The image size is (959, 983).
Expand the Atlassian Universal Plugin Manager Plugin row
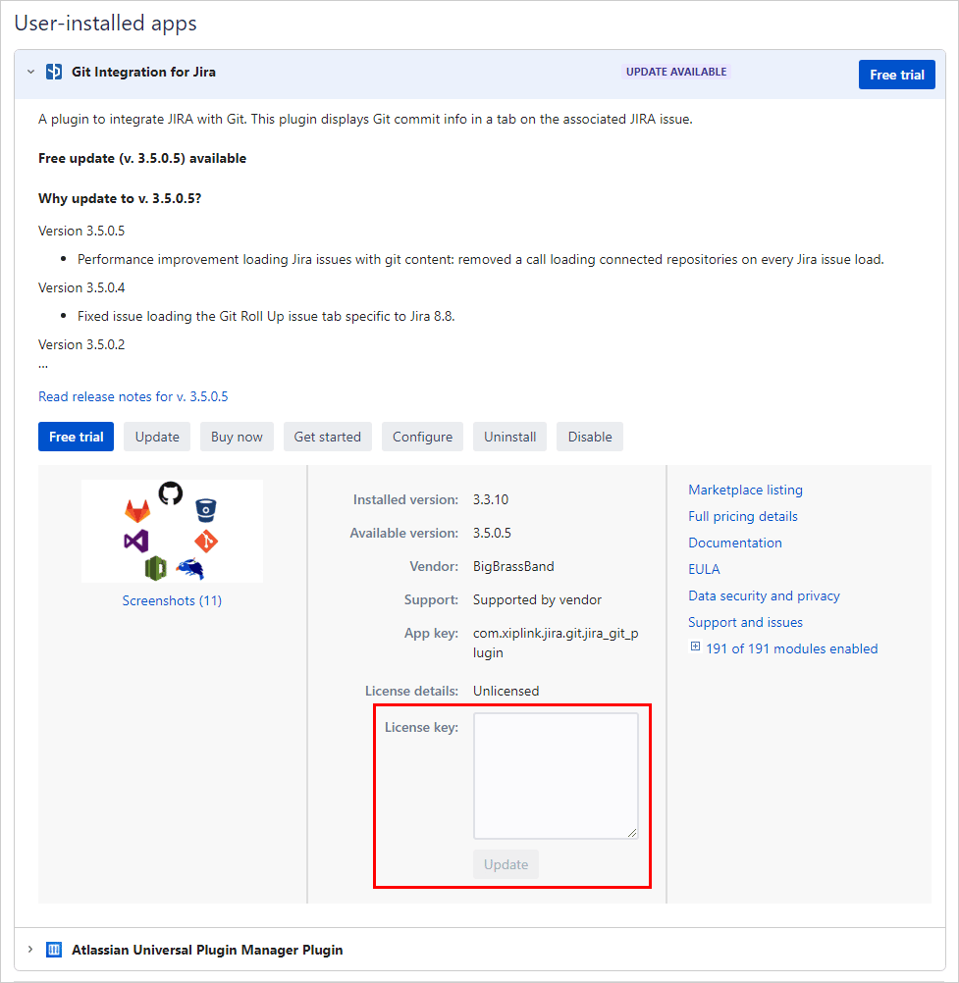tap(30, 950)
